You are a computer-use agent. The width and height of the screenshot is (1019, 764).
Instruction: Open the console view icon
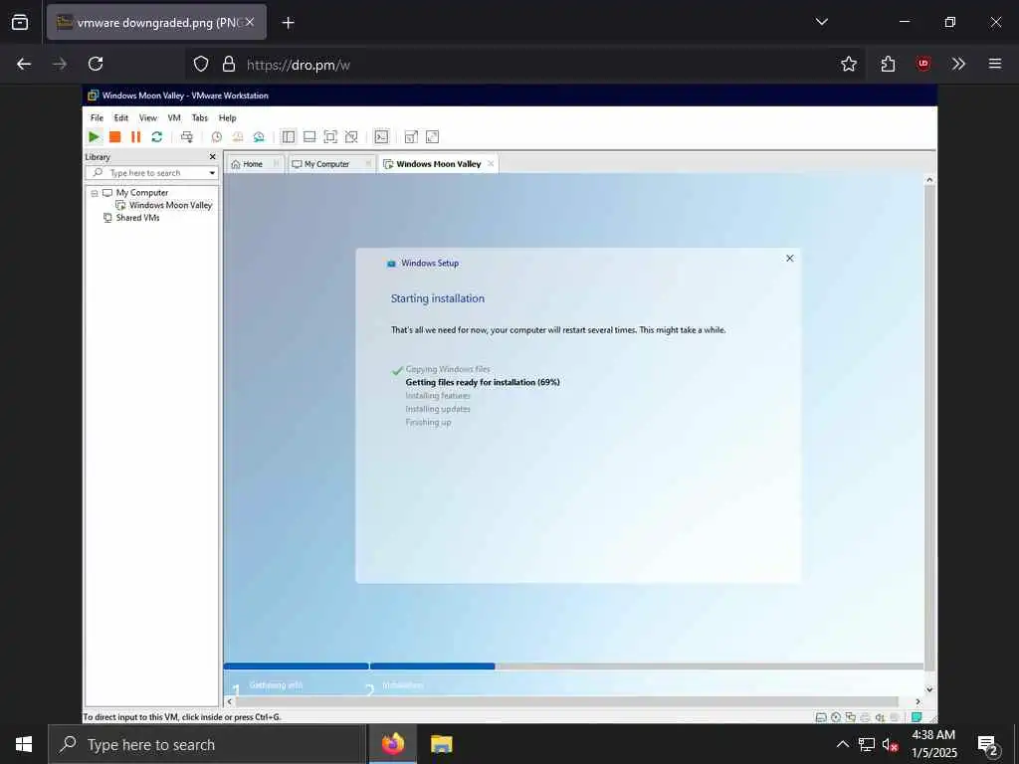pos(381,136)
